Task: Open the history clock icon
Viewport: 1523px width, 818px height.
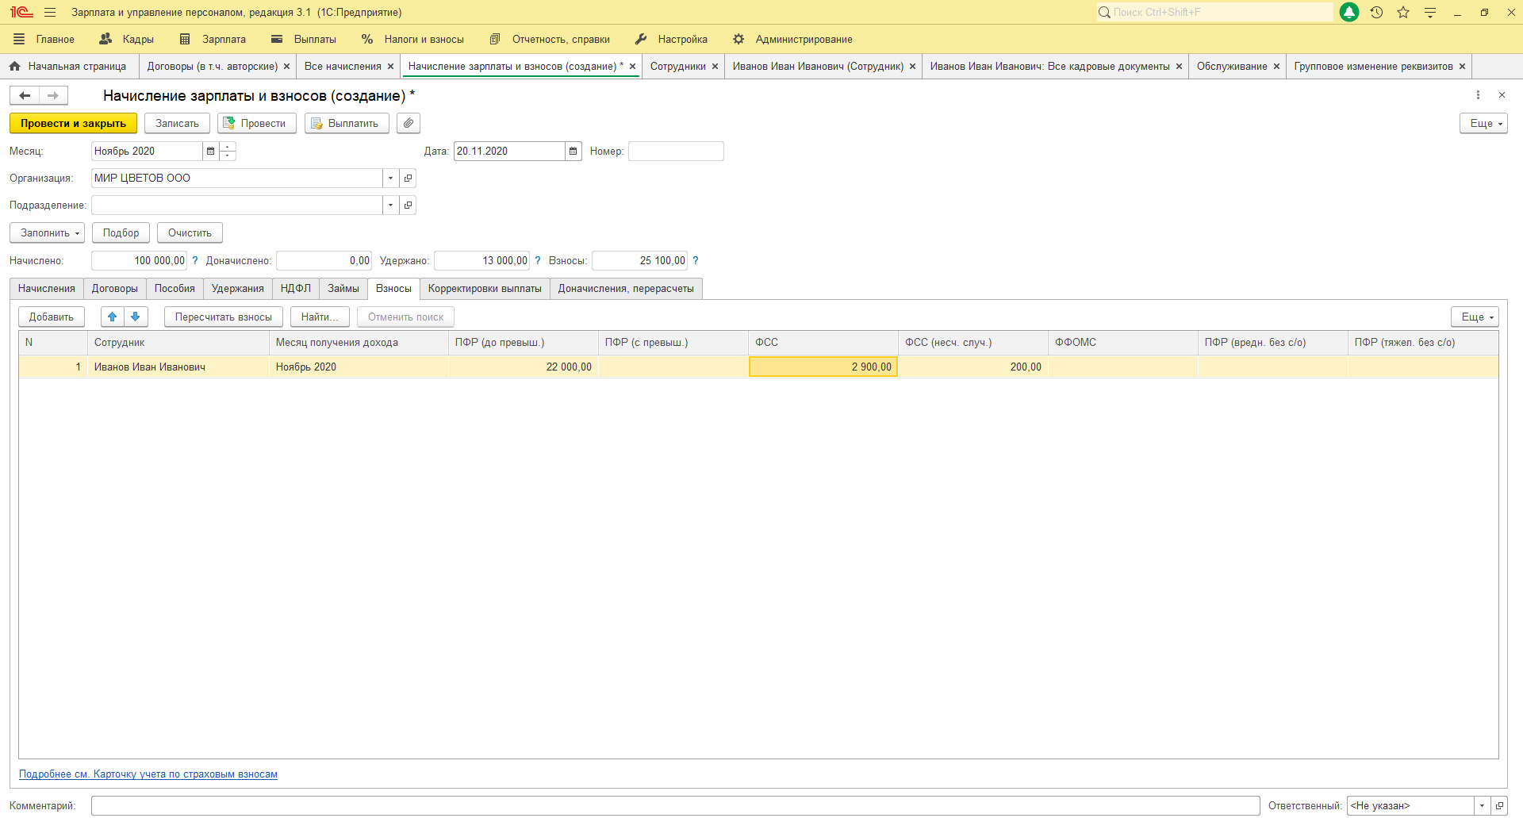Action: point(1376,13)
